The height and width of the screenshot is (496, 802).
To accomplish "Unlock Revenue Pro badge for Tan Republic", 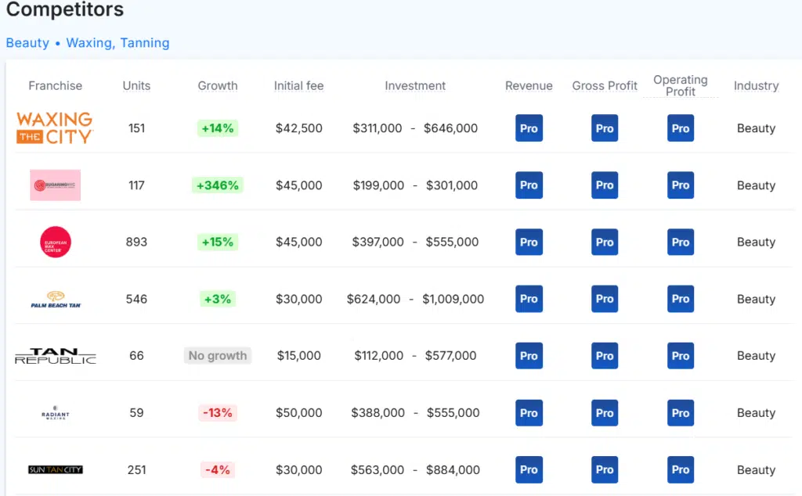I will coord(529,355).
